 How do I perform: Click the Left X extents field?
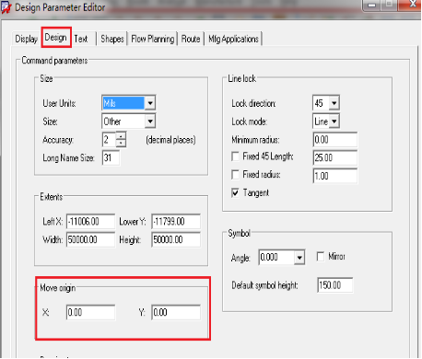(90, 221)
